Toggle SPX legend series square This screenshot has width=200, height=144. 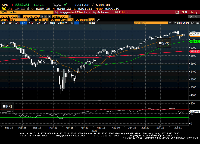coord(160,43)
